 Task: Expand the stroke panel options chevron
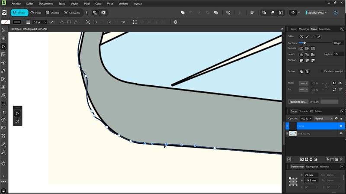342,29
